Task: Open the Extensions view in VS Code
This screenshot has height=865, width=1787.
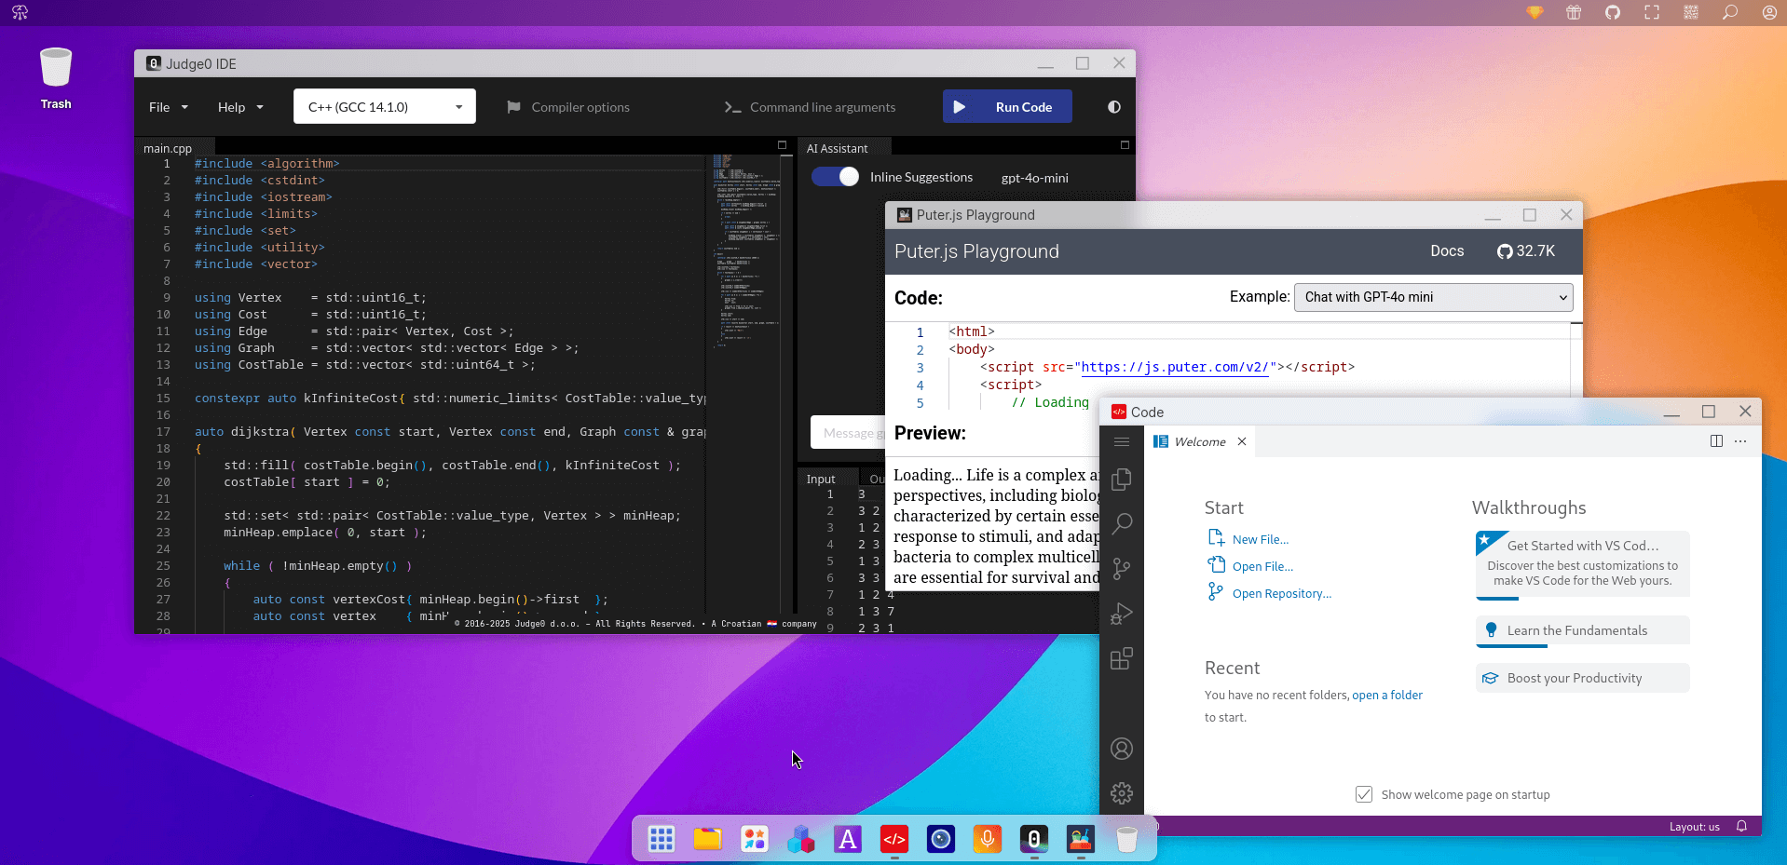Action: click(x=1122, y=658)
